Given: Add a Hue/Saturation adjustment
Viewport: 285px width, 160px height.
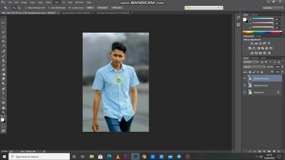Looking at the screenshot, I should point(249,48).
